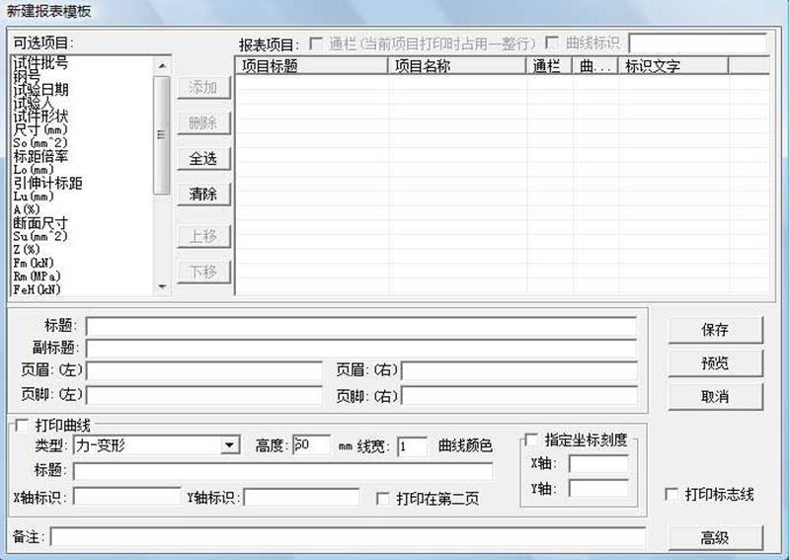790x560 pixels.
Task: Open 预览 of the report template
Action: point(714,363)
